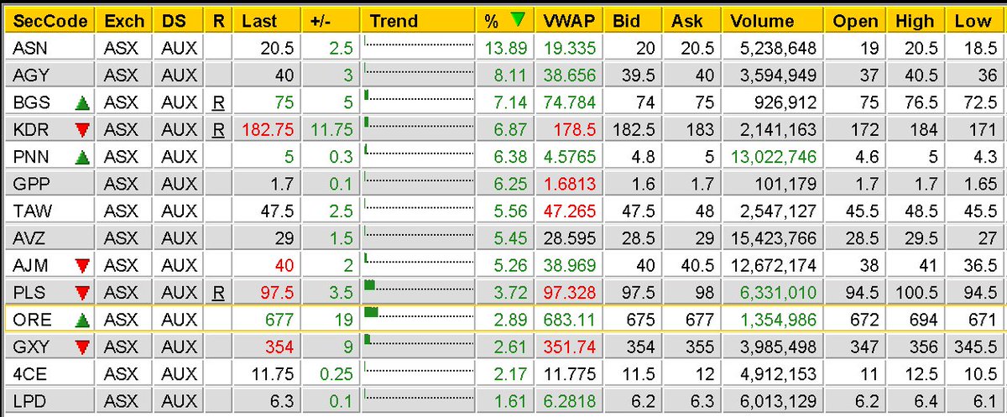Click volume 15,423,766 for AVZ
This screenshot has height=417, width=1007.
pos(775,238)
